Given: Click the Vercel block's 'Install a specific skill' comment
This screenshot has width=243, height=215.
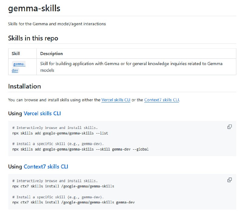Looking at the screenshot, I should click(58, 144).
